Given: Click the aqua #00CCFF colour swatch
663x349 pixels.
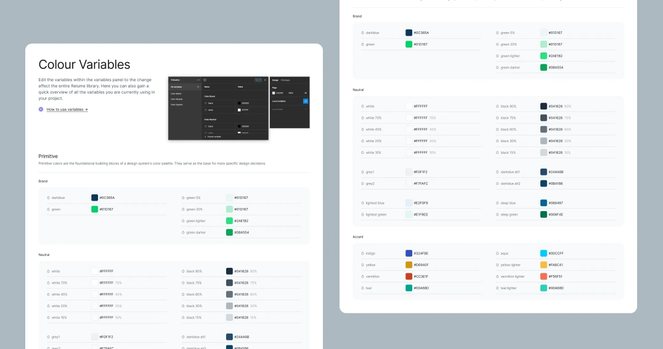Looking at the screenshot, I should coord(543,254).
